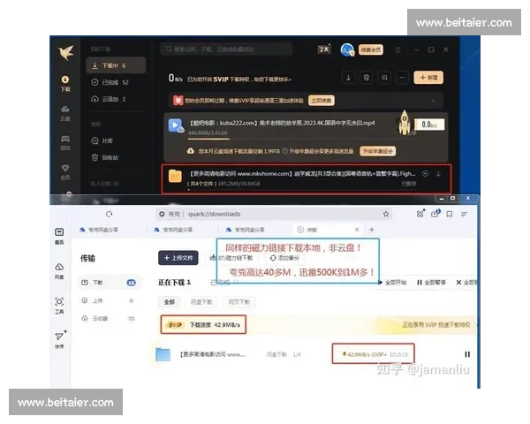This screenshot has width=530, height=424.
Task: Click the help question mark after 1.99TB
Action: point(284,151)
